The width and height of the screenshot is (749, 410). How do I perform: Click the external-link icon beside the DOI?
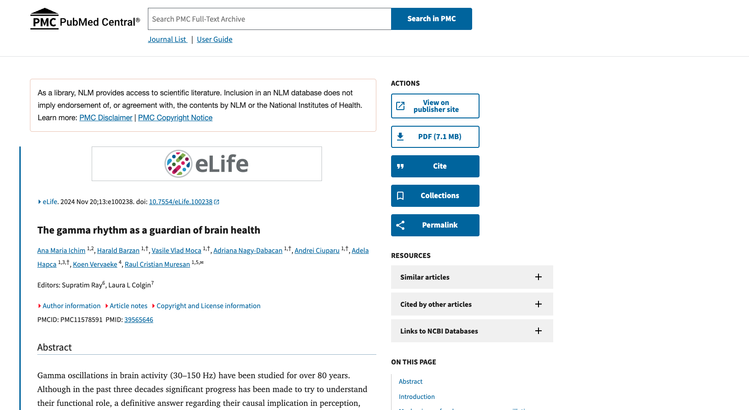[217, 202]
